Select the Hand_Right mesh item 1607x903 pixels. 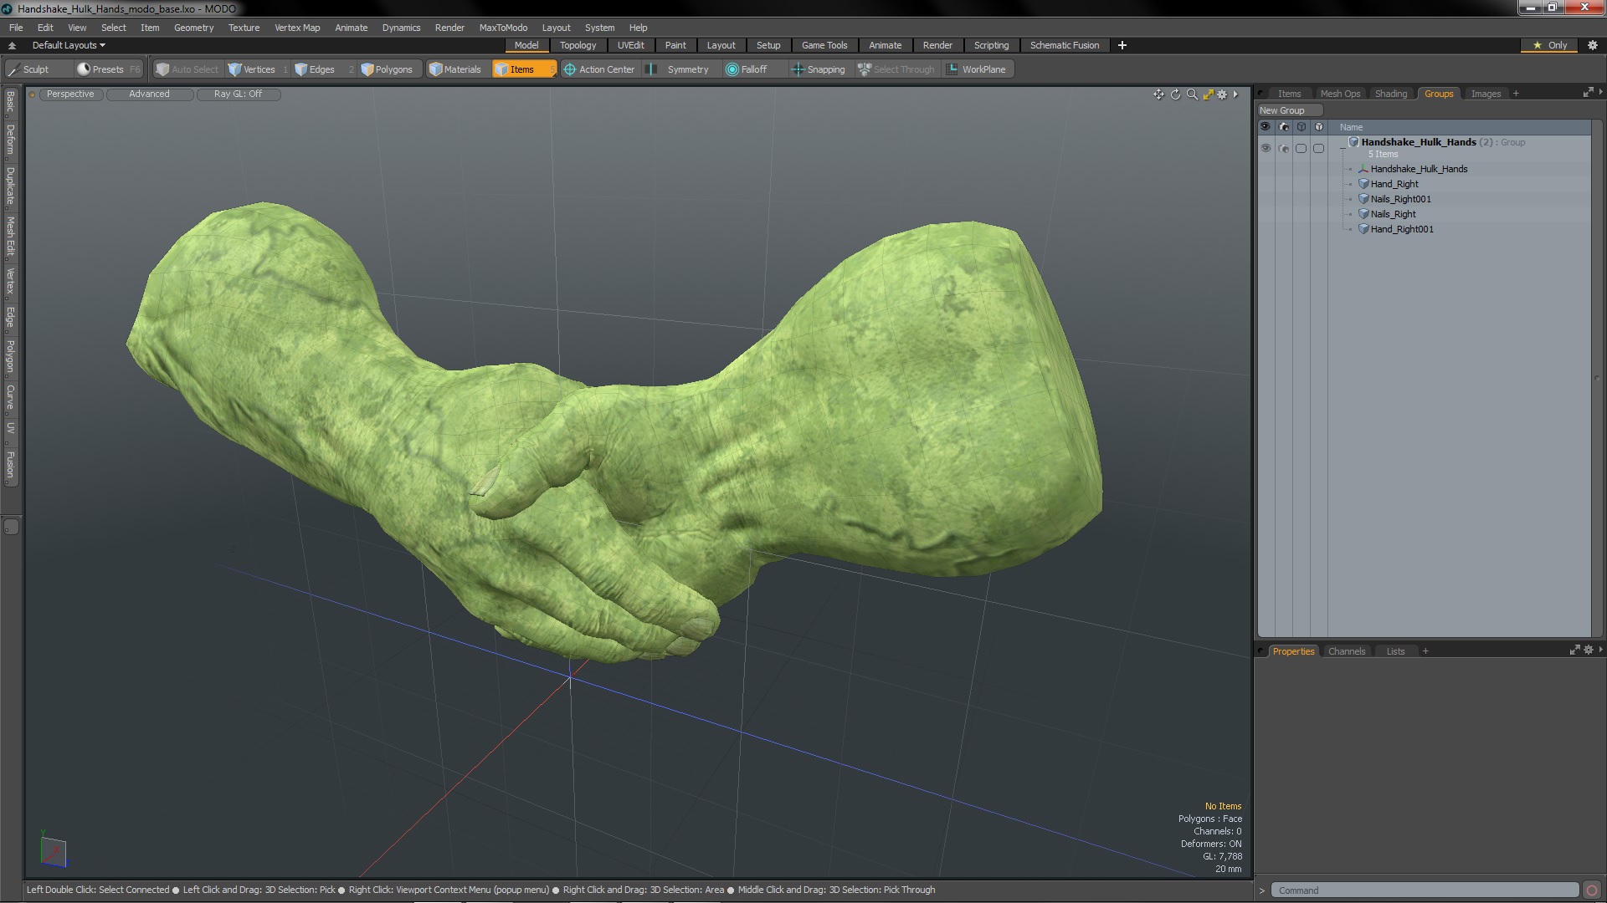[1394, 184]
